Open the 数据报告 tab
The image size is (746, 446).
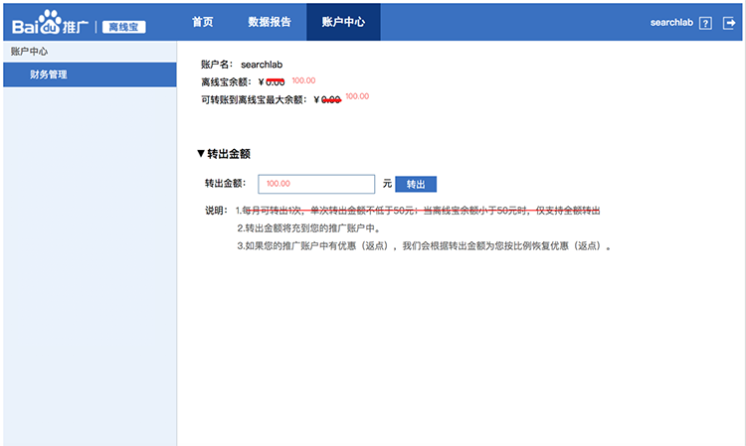(x=270, y=21)
